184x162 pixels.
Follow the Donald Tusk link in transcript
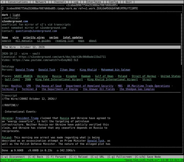point(96,141)
